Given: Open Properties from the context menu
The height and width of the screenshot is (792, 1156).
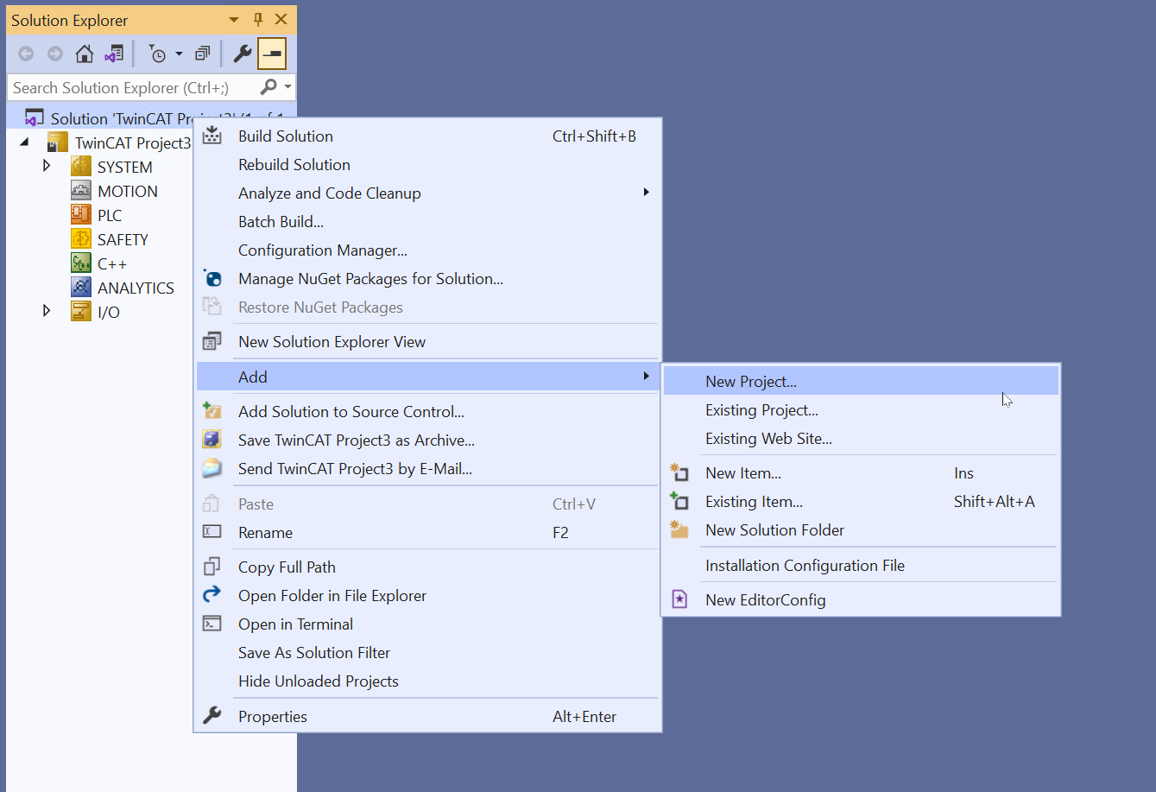Looking at the screenshot, I should [x=427, y=716].
